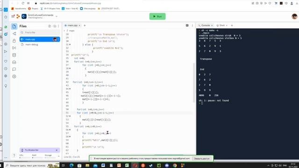Dismiss the Try Ghostwriter banner
This screenshot has width=299, height=168.
click(57, 150)
